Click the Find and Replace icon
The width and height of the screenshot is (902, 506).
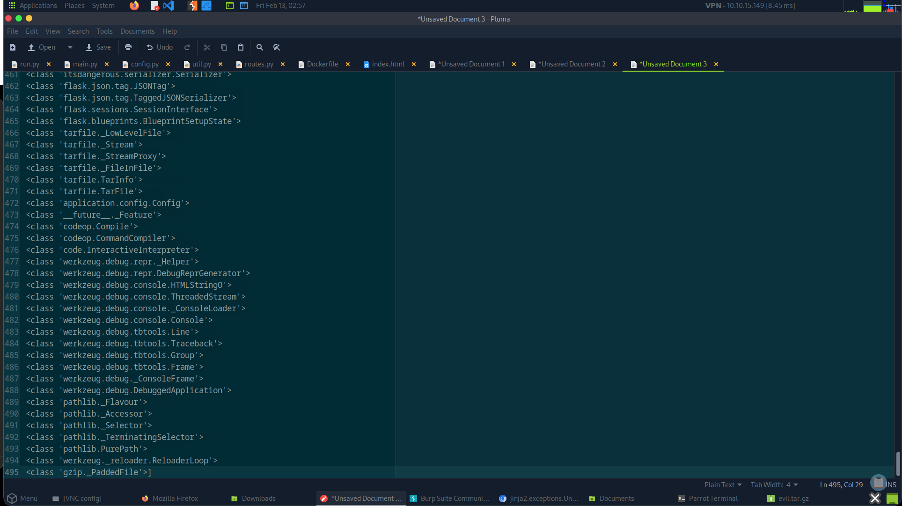click(277, 47)
